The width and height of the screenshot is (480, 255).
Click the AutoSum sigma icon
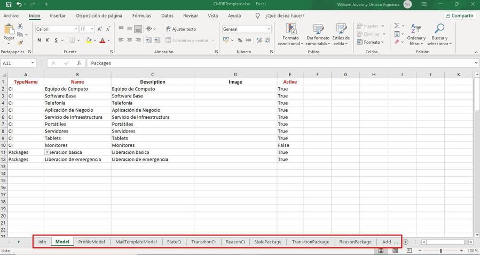click(x=397, y=26)
